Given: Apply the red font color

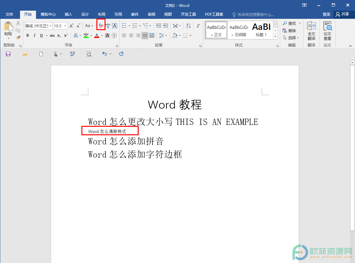Looking at the screenshot, I should pyautogui.click(x=97, y=35).
